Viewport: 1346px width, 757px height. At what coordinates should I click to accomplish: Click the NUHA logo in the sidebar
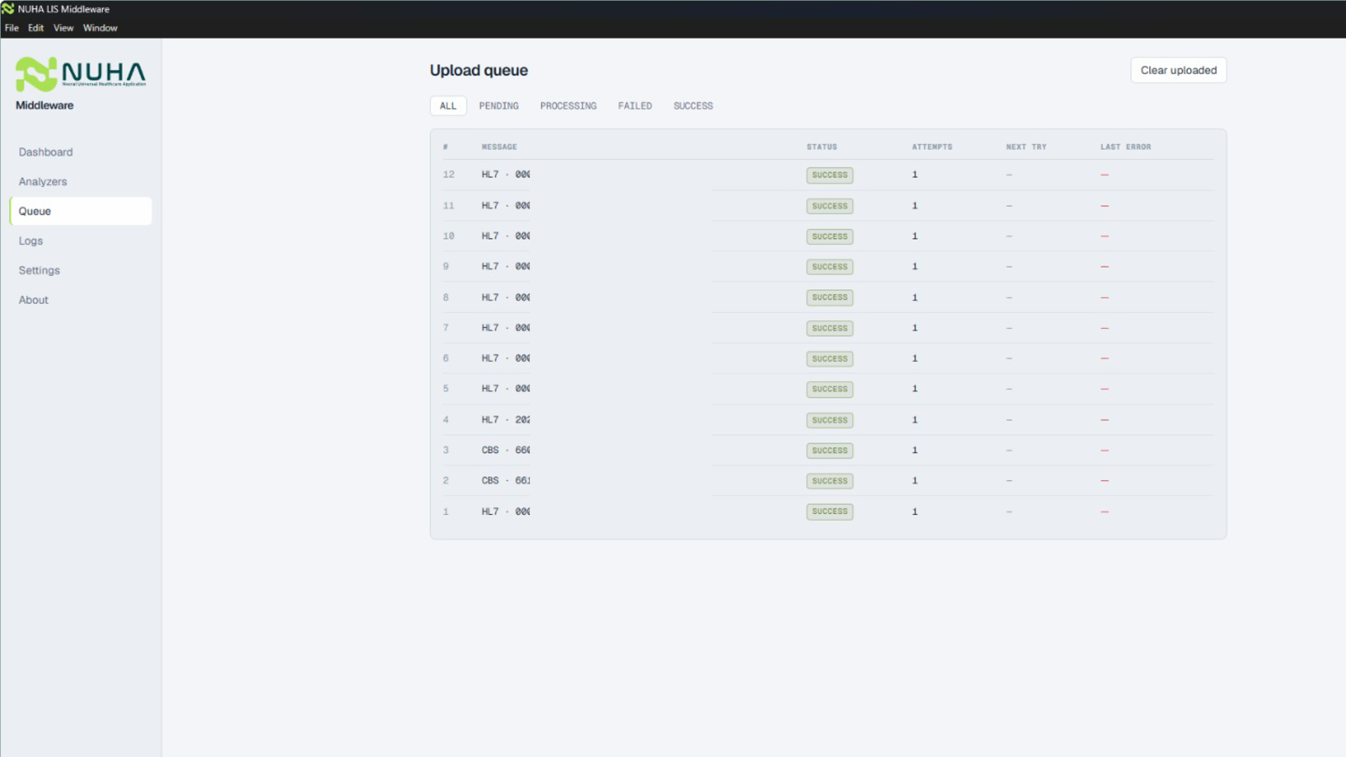pyautogui.click(x=81, y=74)
